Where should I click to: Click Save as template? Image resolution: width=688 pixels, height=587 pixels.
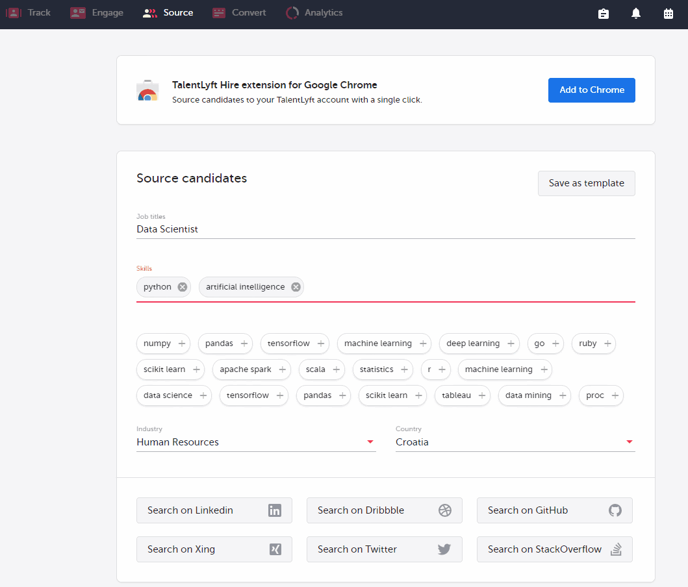[586, 183]
